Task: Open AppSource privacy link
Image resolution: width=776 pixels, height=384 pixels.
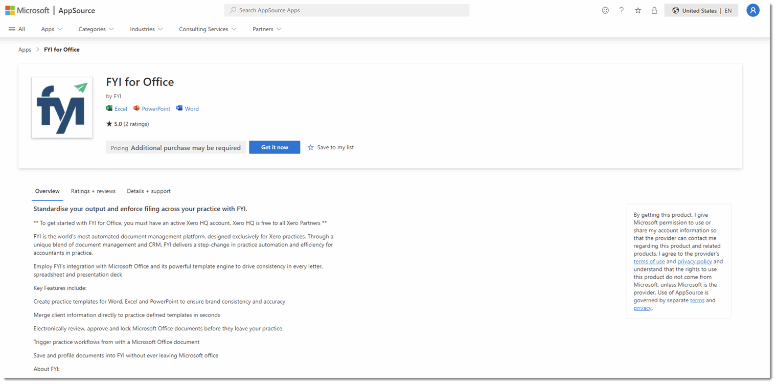Action: tap(643, 308)
